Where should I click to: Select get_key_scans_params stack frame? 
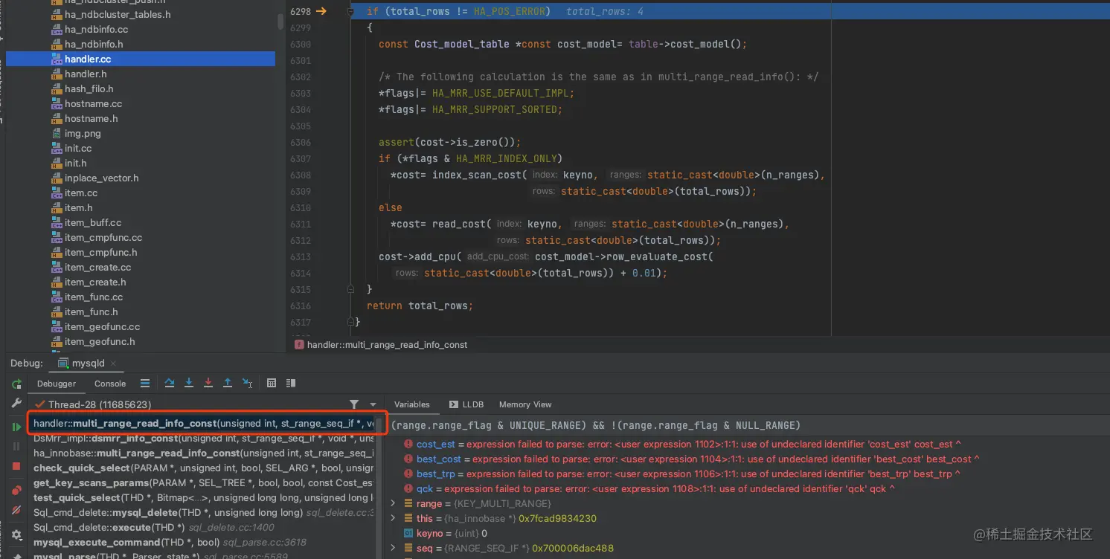203,483
